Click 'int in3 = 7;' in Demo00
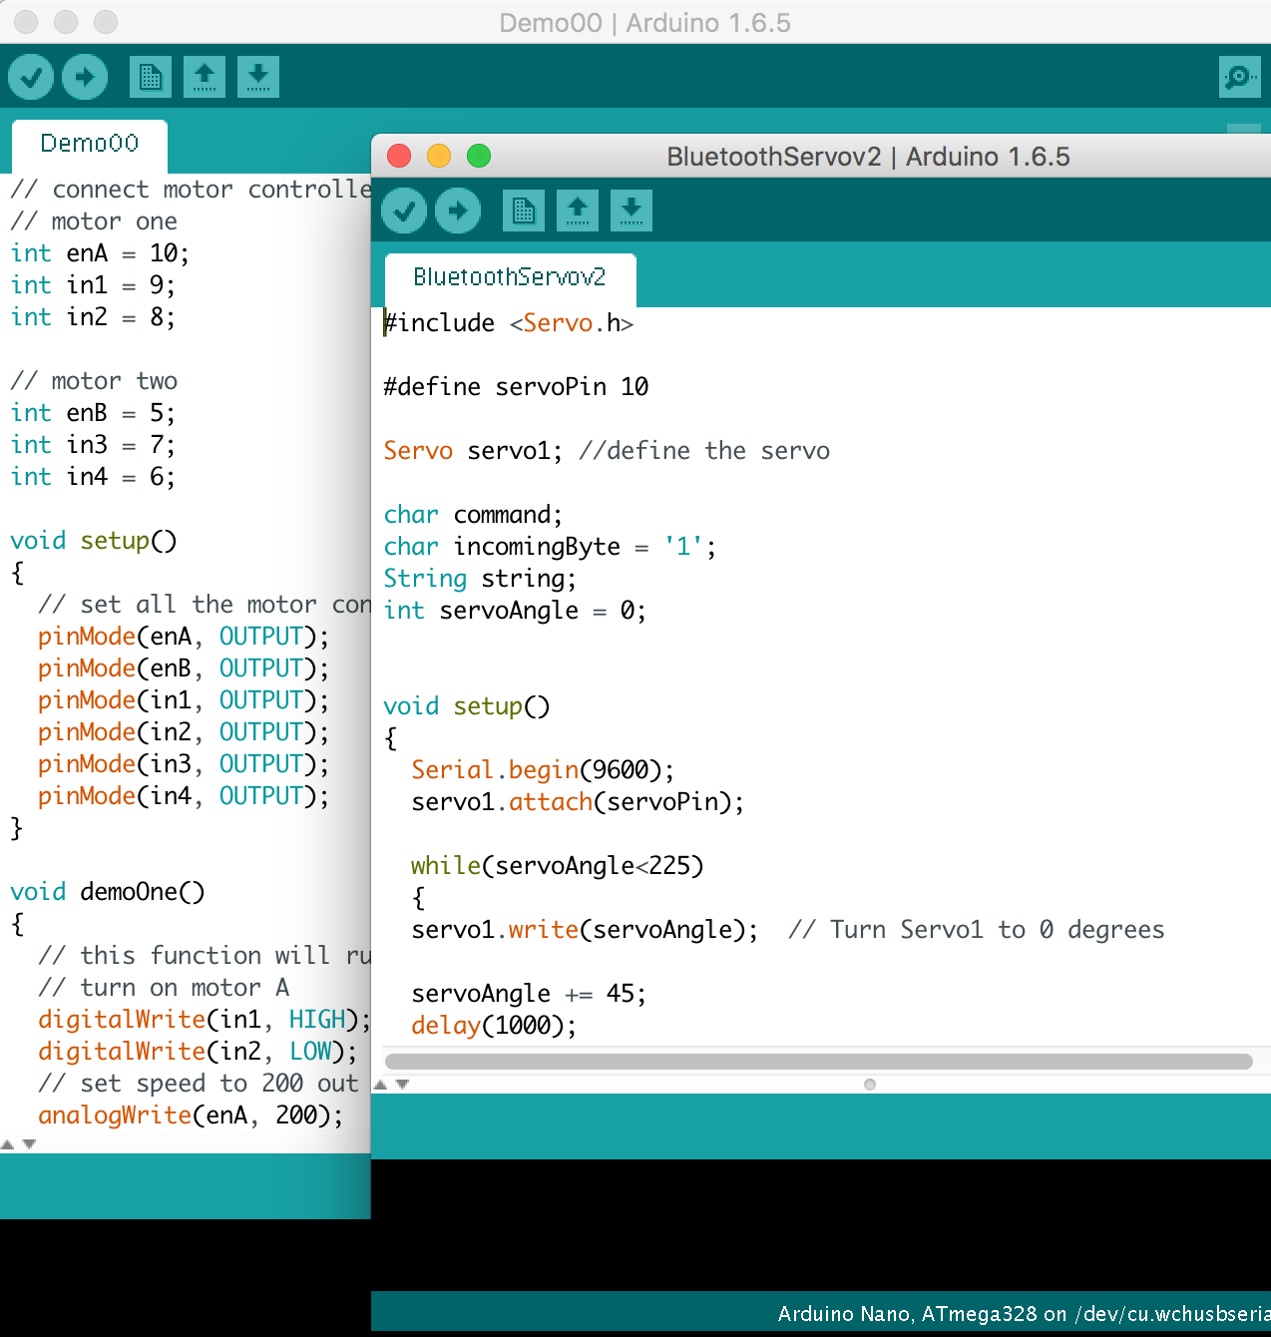This screenshot has height=1337, width=1271. coord(93,445)
